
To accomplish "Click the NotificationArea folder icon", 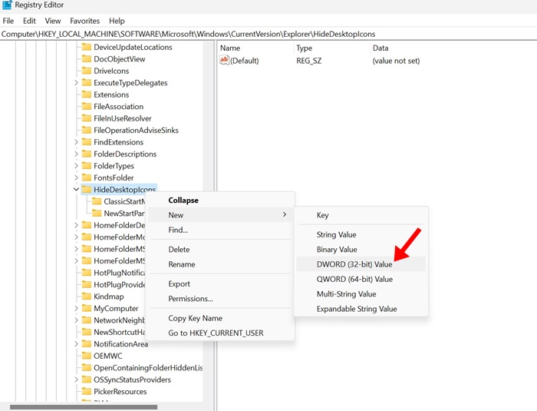I will (x=87, y=344).
